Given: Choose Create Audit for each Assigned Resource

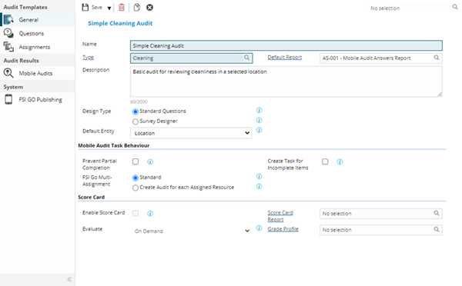Looking at the screenshot, I should 136,188.
